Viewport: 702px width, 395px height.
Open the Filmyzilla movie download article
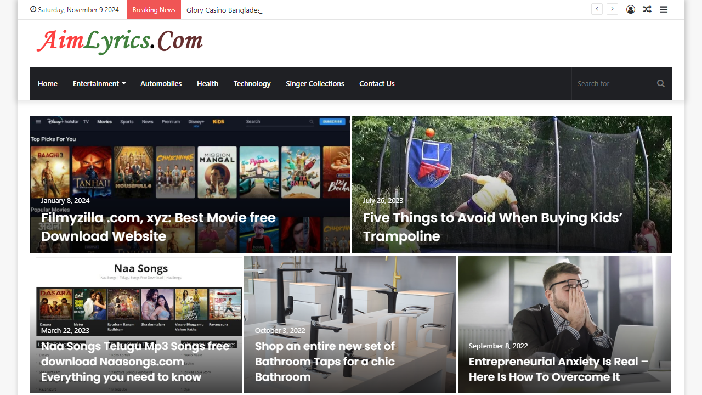pyautogui.click(x=158, y=227)
